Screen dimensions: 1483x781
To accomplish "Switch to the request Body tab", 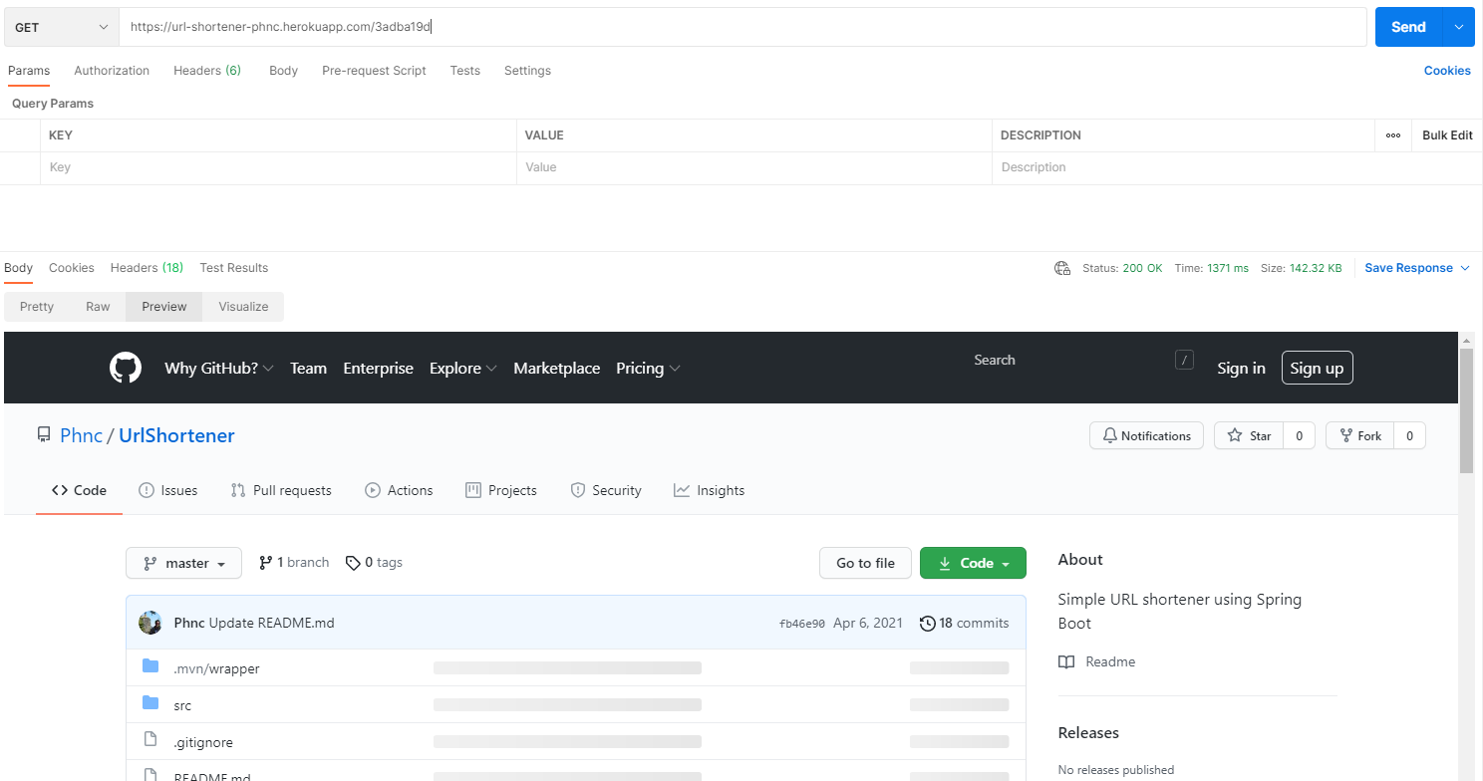I will click(283, 71).
